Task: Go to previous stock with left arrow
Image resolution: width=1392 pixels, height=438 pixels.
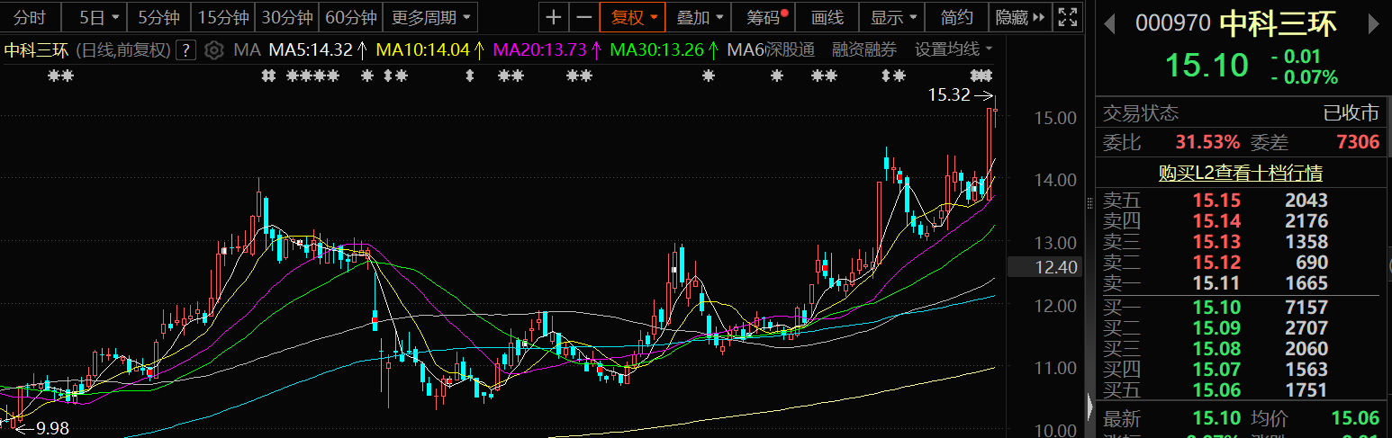Action: (x=1110, y=23)
